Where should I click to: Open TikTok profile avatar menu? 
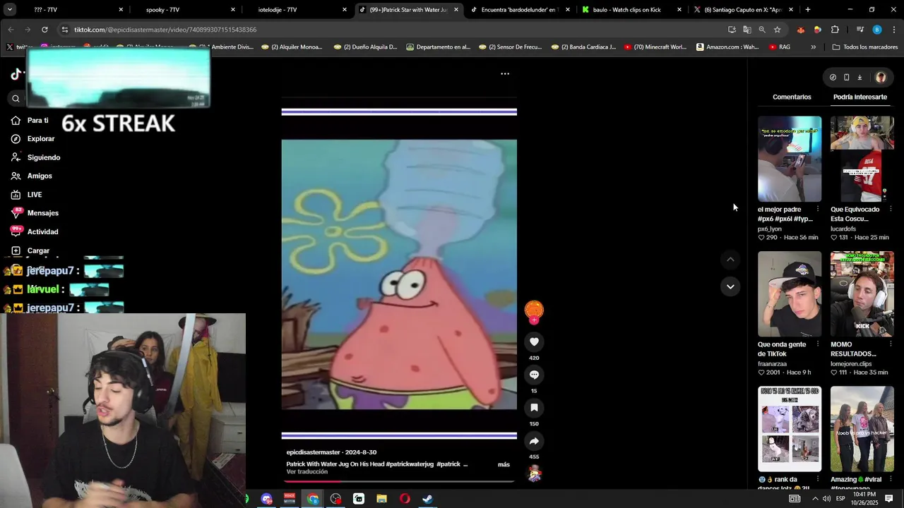point(881,78)
